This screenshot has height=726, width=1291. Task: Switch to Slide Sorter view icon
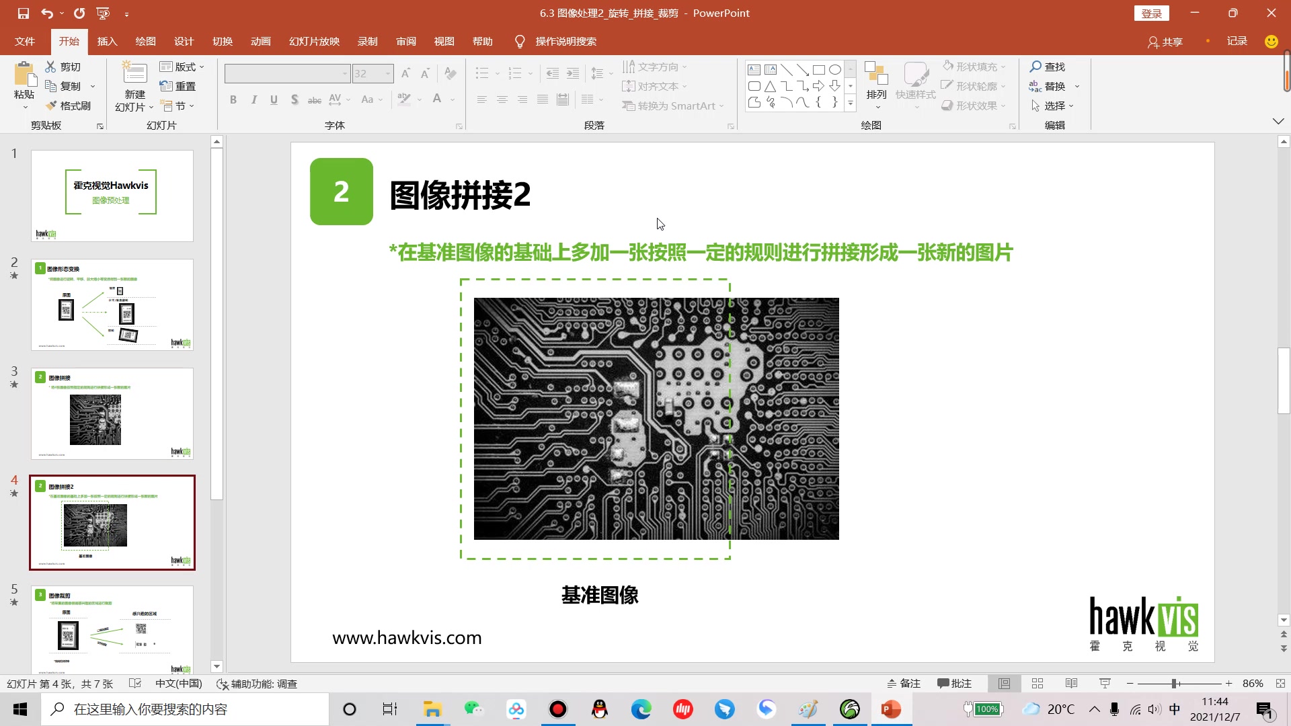pos(1038,683)
